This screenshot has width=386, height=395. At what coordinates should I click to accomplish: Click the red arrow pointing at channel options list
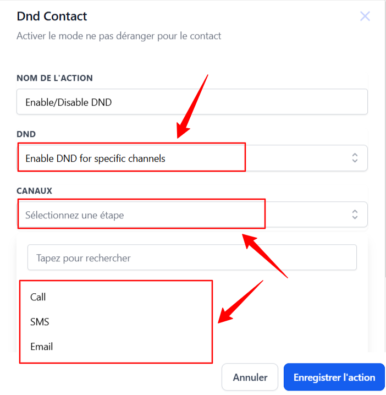pos(240,302)
